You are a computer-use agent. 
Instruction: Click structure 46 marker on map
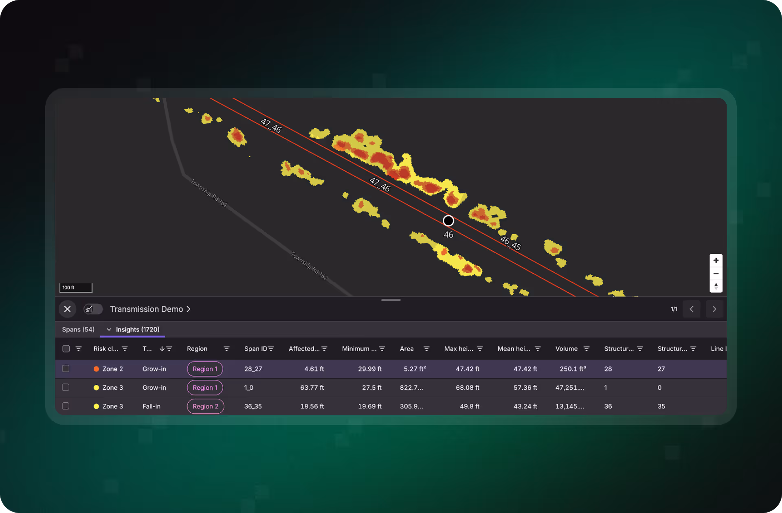tap(448, 221)
